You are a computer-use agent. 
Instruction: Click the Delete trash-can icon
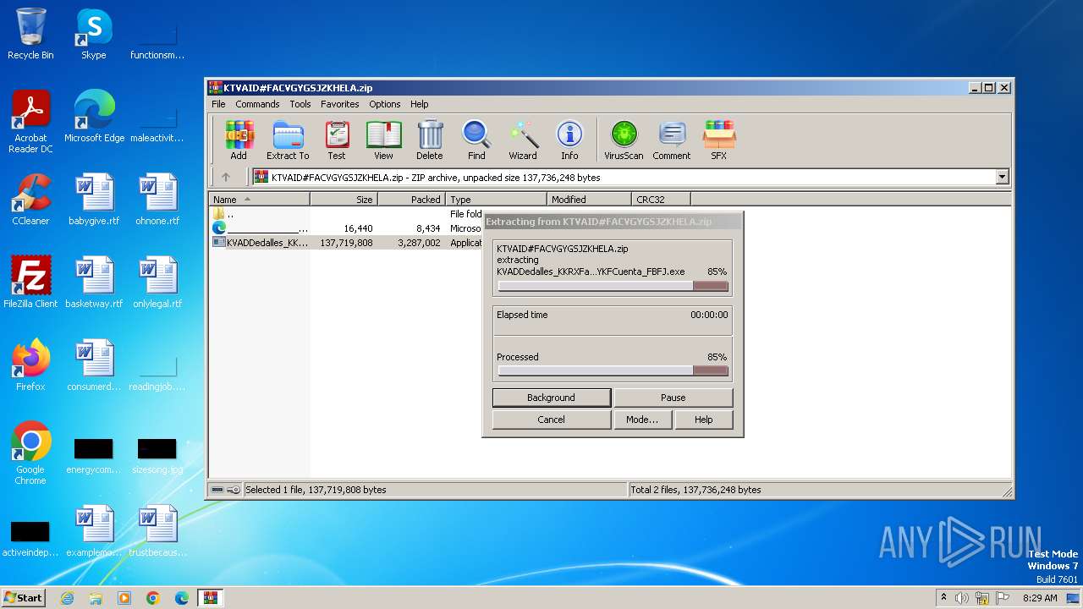click(430, 140)
